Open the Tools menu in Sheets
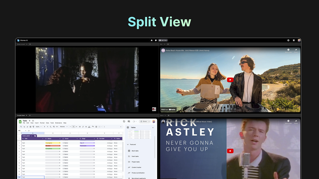The image size is (319, 179). [x=52, y=123]
